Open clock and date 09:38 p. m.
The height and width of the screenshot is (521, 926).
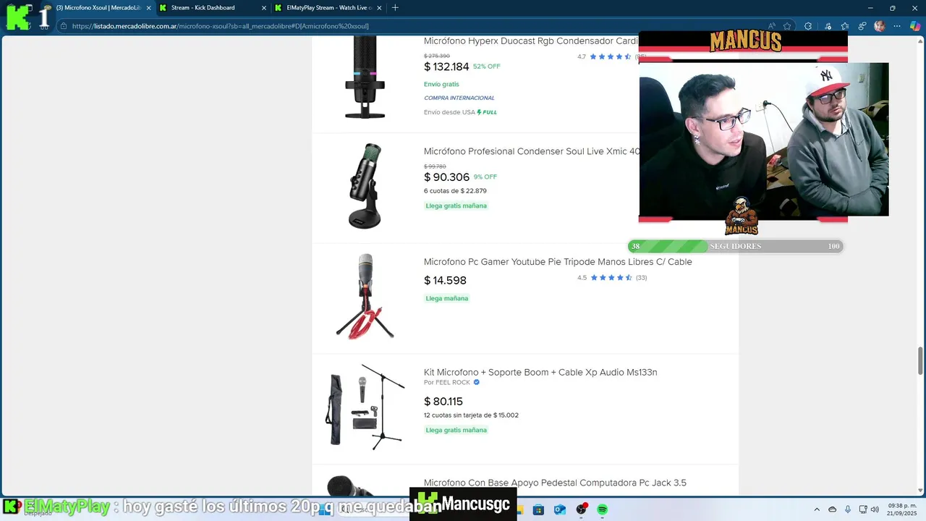[x=902, y=509]
